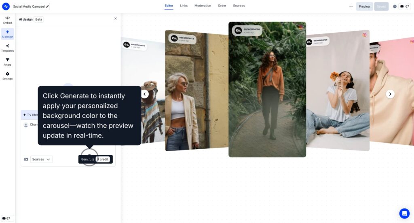Image resolution: width=414 pixels, height=223 pixels.
Task: Show next carousel slide with the right arrow
Action: tap(390, 94)
